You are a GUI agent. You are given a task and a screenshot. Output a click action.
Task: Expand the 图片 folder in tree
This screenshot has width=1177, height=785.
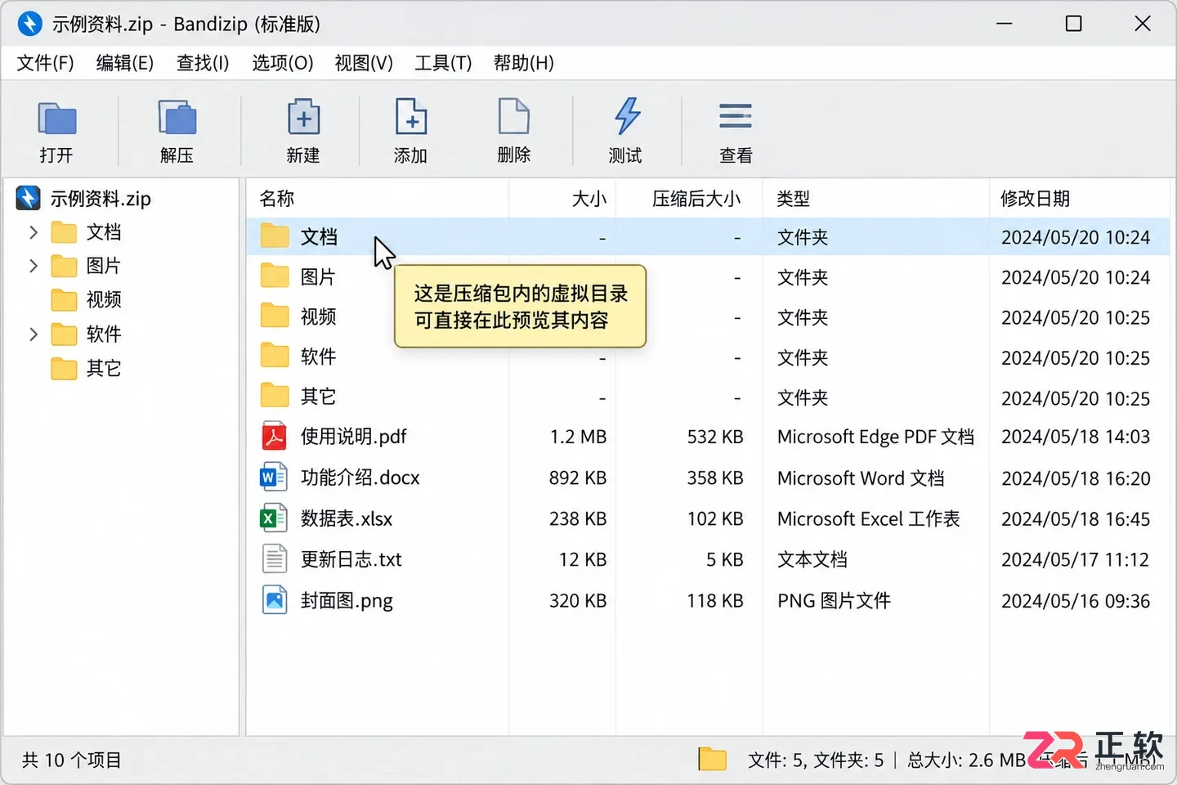pos(34,266)
